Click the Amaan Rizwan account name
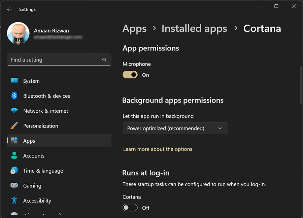The width and height of the screenshot is (303, 218). [52, 31]
